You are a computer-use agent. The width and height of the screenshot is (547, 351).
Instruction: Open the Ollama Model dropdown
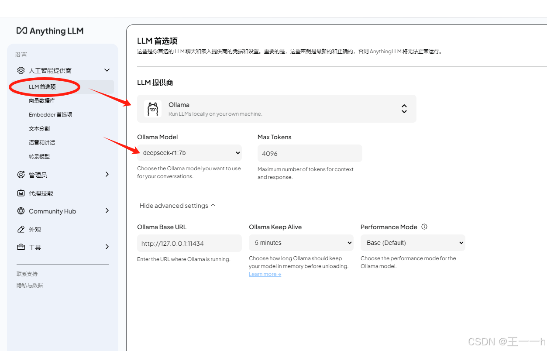[x=189, y=153]
